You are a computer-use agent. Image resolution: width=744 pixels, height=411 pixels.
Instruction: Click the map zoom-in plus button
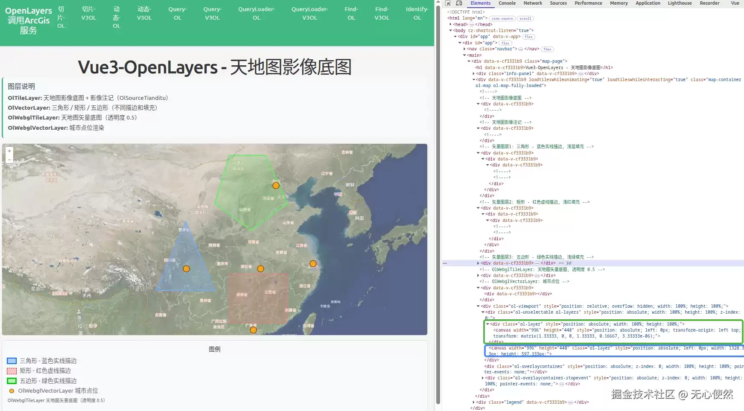(x=9, y=151)
